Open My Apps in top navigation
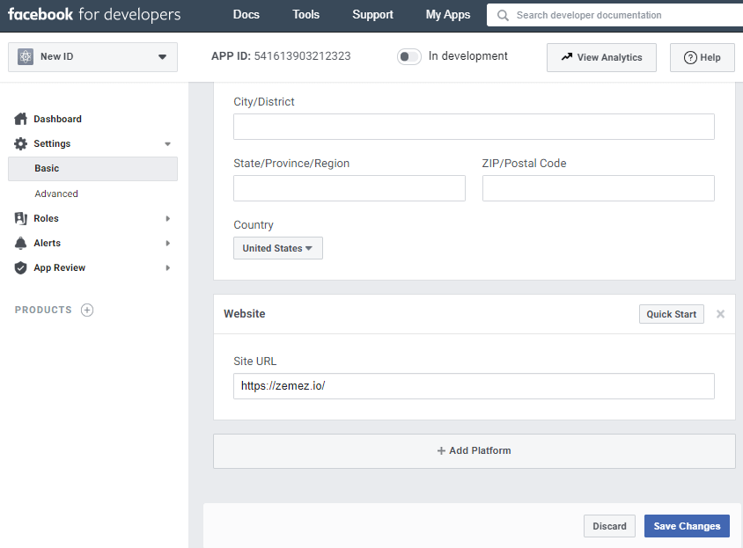The height and width of the screenshot is (548, 743). coord(448,15)
